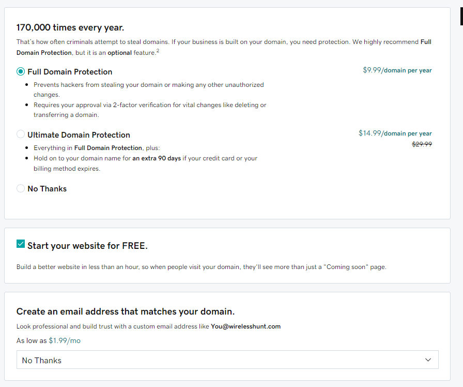Choose the Ultimate Domain Protection radio option

(21, 135)
